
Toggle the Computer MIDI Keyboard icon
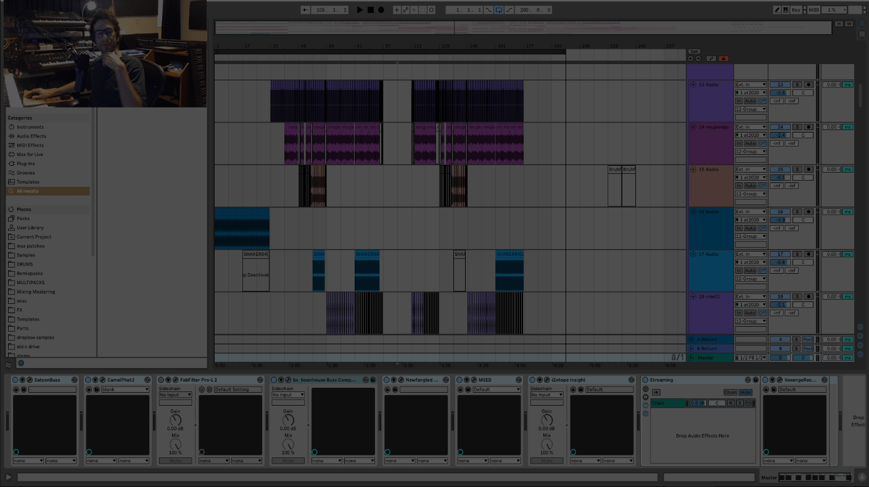point(786,10)
